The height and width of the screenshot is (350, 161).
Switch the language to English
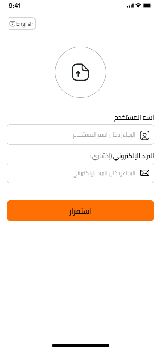pos(21,23)
